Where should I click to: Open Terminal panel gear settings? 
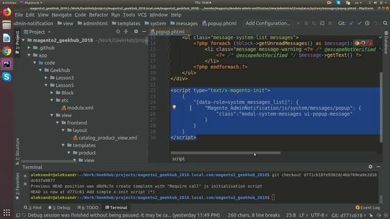pyautogui.click(x=370, y=167)
